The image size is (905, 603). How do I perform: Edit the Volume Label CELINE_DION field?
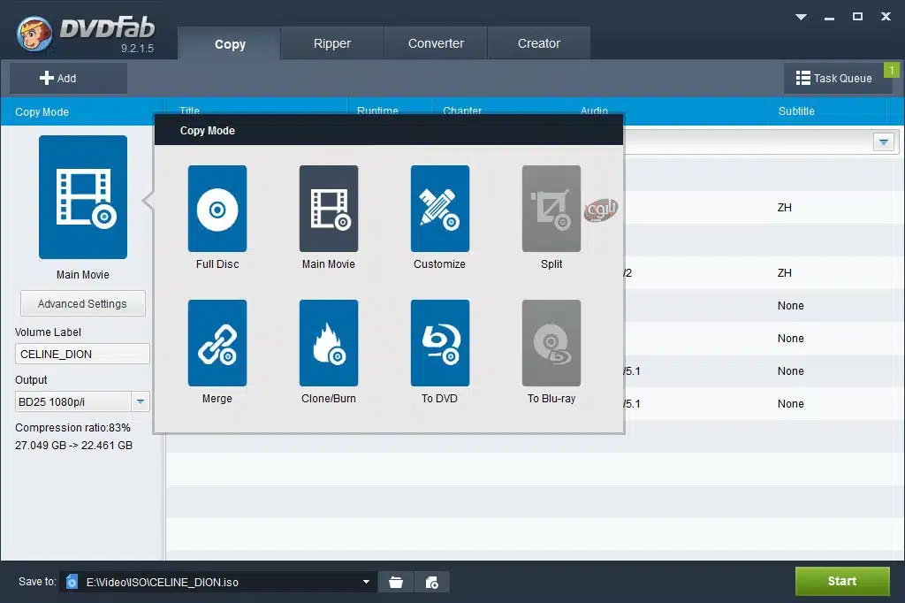point(82,354)
